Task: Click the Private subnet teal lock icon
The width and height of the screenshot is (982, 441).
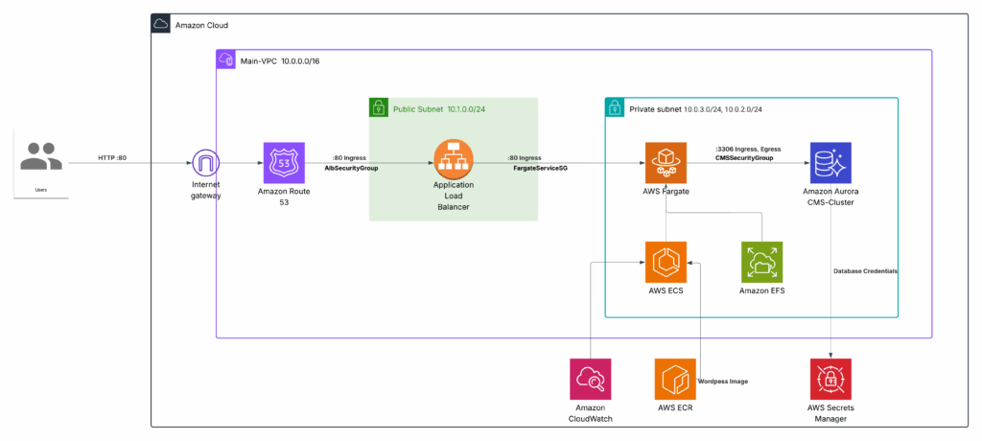Action: [x=615, y=107]
